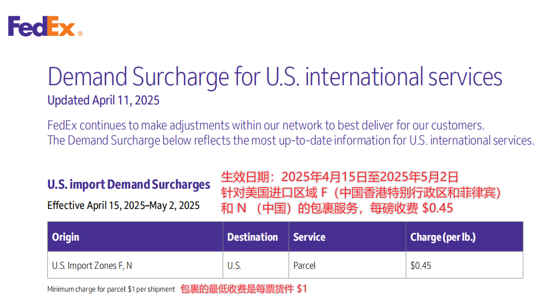Click the Charge (per lb.) column header
555x302 pixels.
tap(443, 237)
